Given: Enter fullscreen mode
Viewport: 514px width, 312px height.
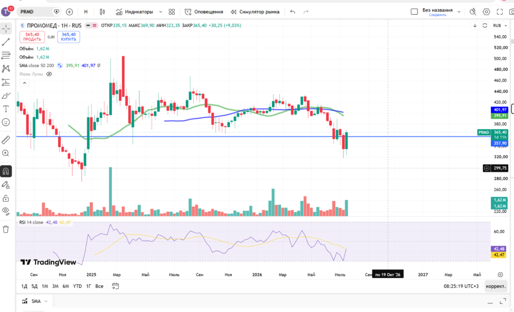Looking at the screenshot, I should pos(499,12).
